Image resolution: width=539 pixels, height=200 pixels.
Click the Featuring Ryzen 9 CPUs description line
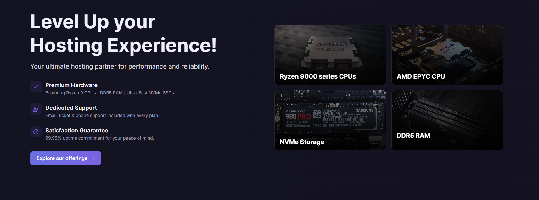pos(110,93)
